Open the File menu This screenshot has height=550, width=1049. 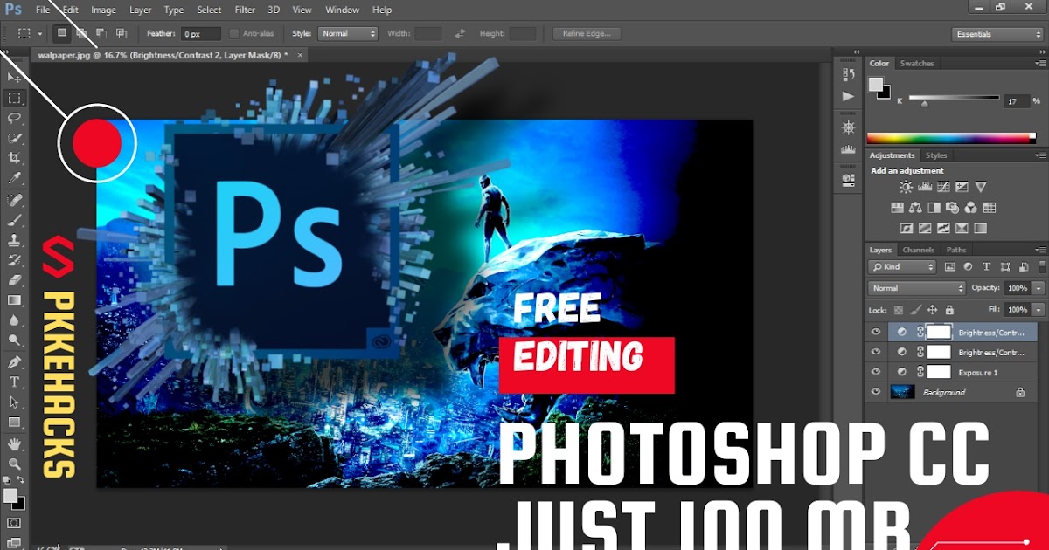pos(43,10)
